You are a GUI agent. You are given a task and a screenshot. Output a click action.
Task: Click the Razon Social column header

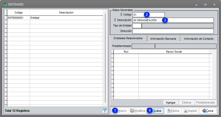[x=174, y=52]
